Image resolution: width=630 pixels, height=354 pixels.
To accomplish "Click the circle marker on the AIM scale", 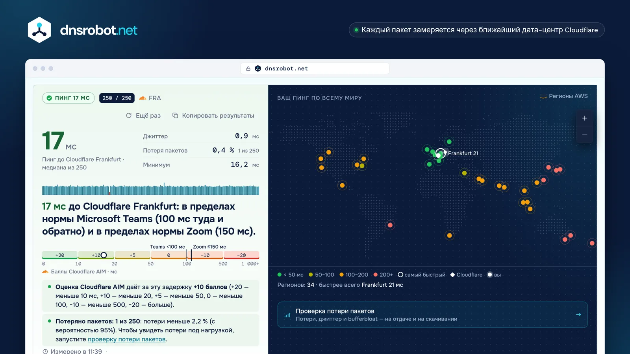I will [x=104, y=255].
